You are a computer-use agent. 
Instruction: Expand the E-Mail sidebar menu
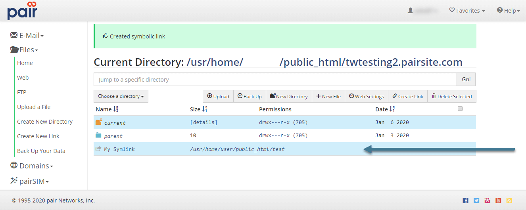click(x=27, y=36)
